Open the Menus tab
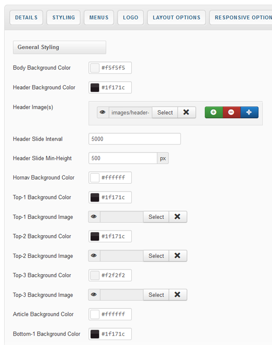This screenshot has width=272, height=345. coord(99,18)
